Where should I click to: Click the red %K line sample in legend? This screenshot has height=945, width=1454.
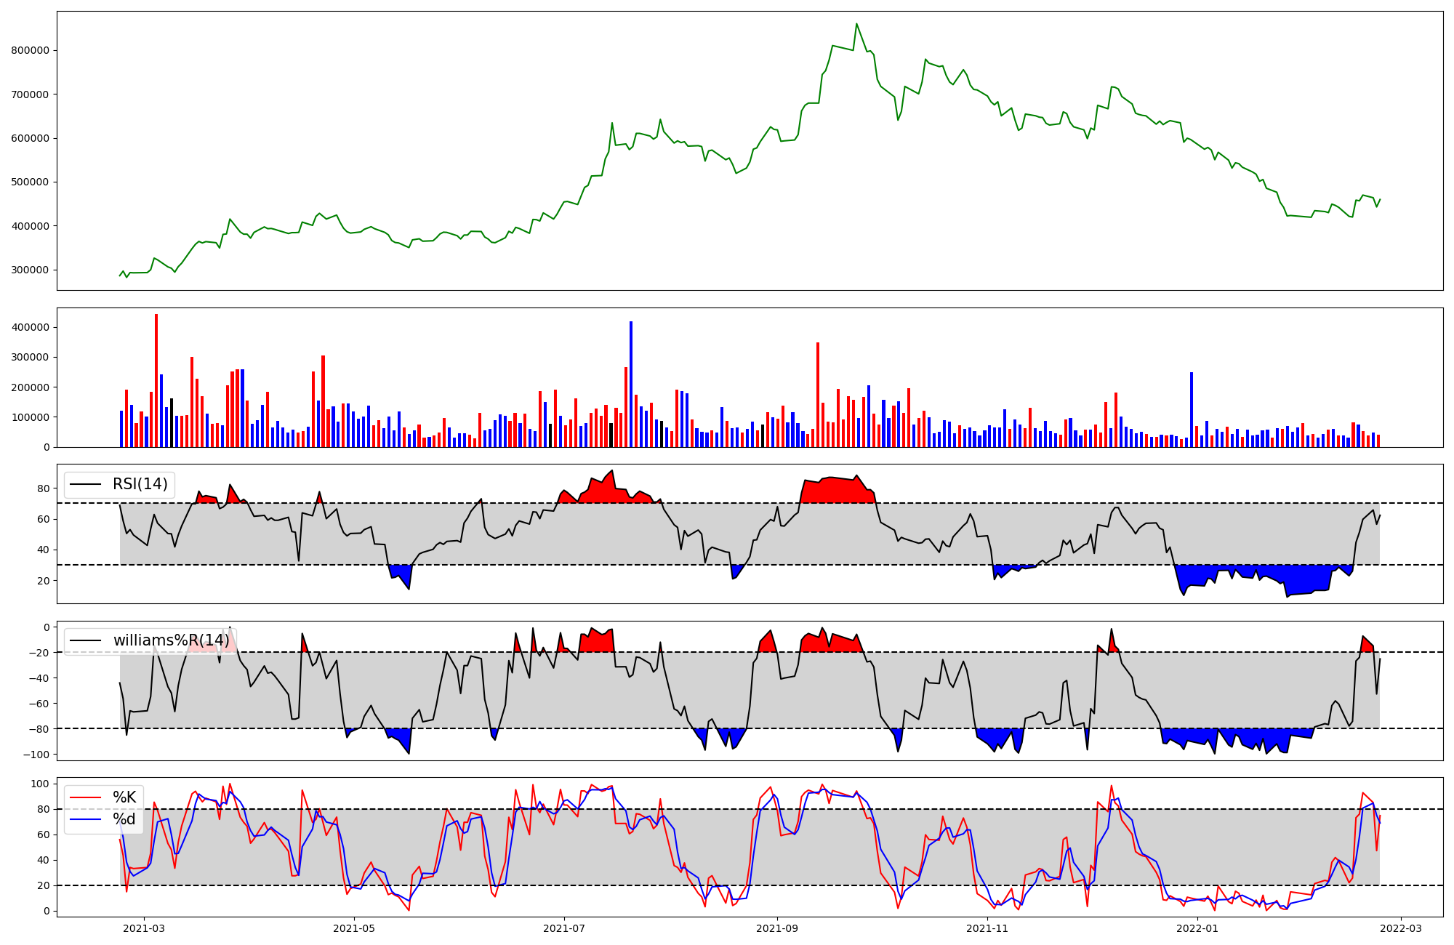(x=85, y=797)
